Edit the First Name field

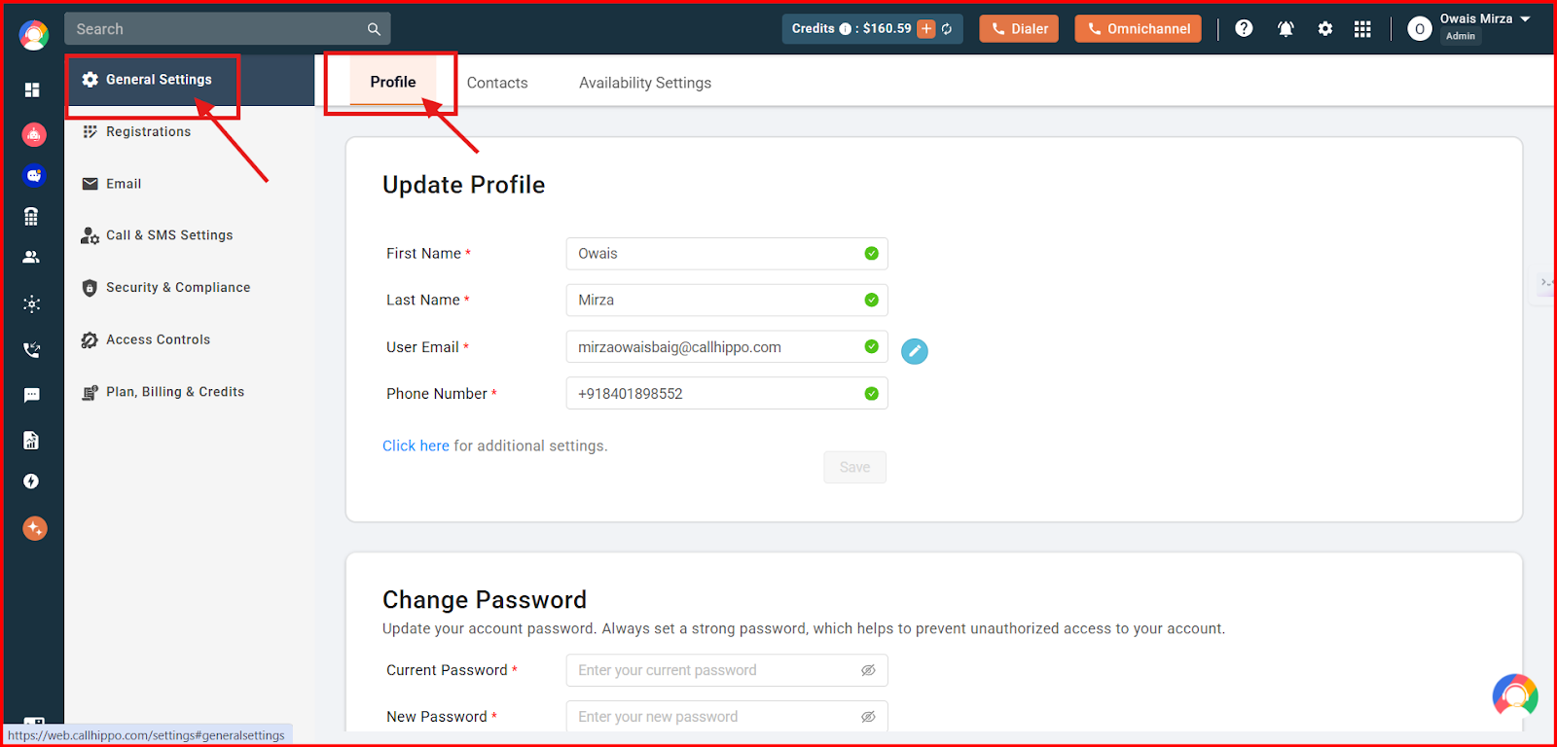pos(727,254)
